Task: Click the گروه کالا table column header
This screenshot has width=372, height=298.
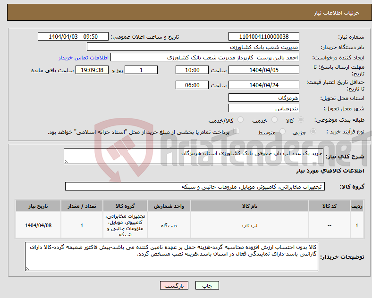Action: (x=125, y=206)
